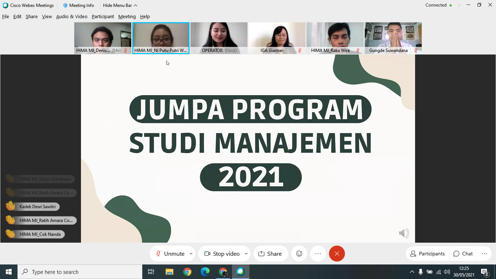Open the notification center icon

tap(485, 272)
